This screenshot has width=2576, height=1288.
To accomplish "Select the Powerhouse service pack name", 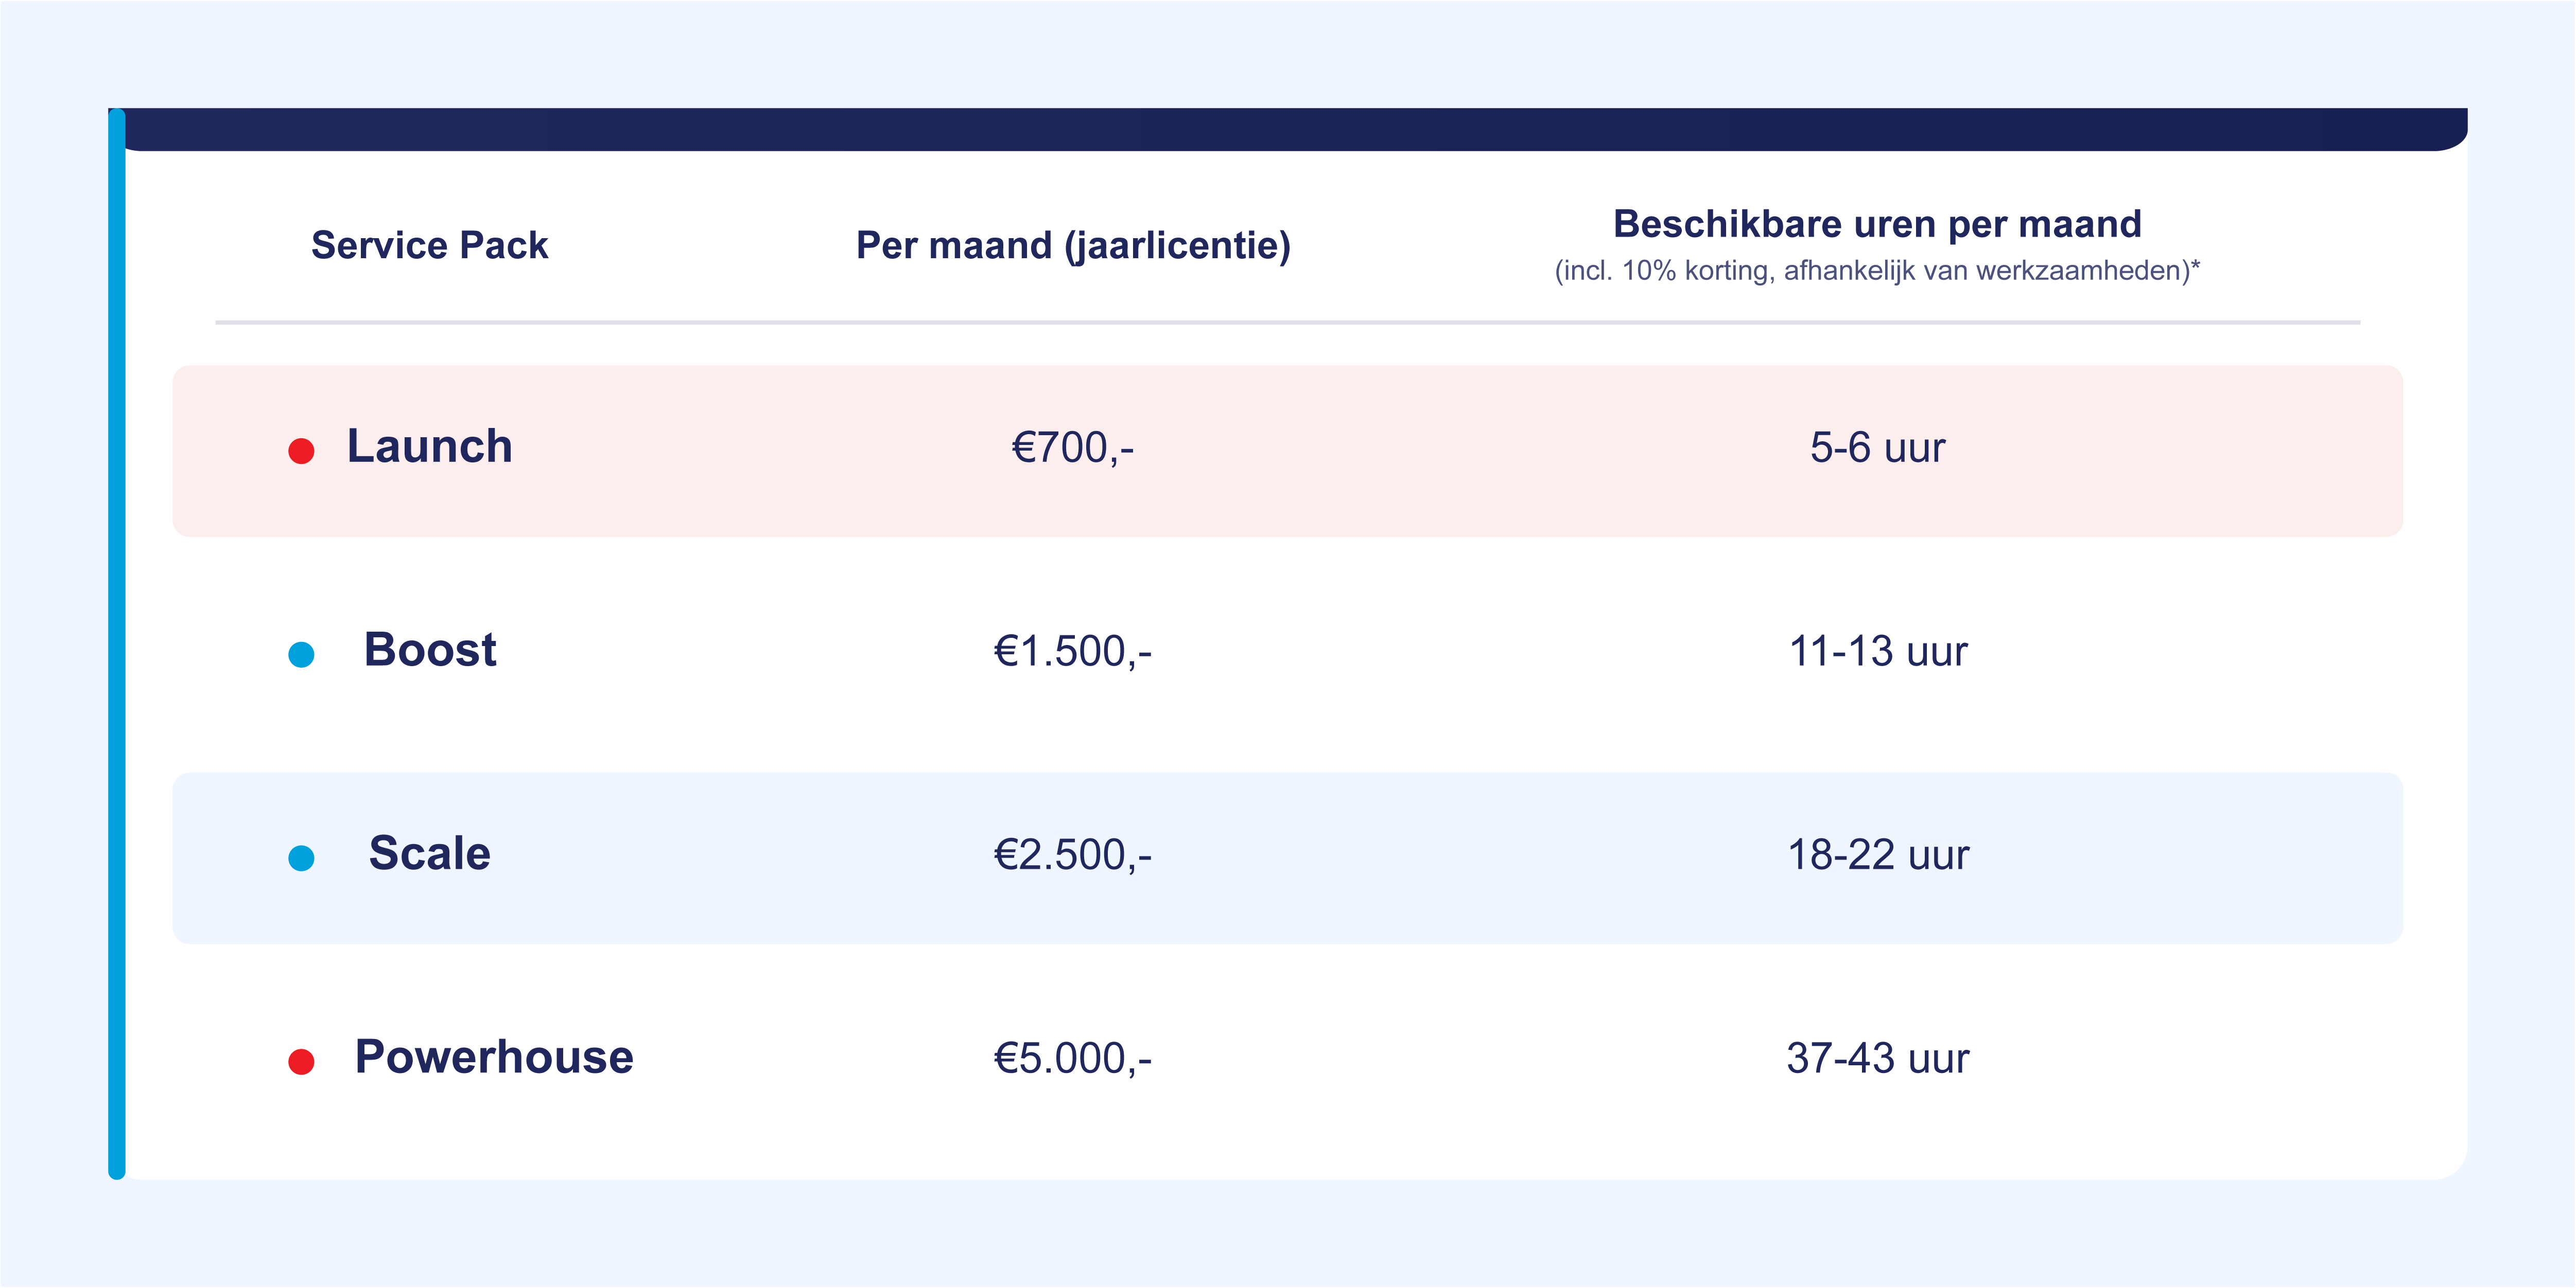I will click(x=494, y=1057).
